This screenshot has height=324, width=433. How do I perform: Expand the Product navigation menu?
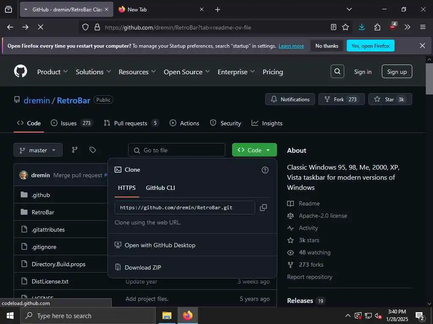tap(52, 72)
